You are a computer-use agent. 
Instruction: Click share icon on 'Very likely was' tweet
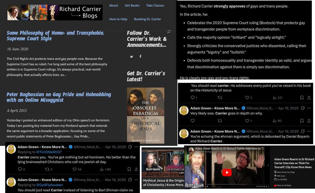309,121
